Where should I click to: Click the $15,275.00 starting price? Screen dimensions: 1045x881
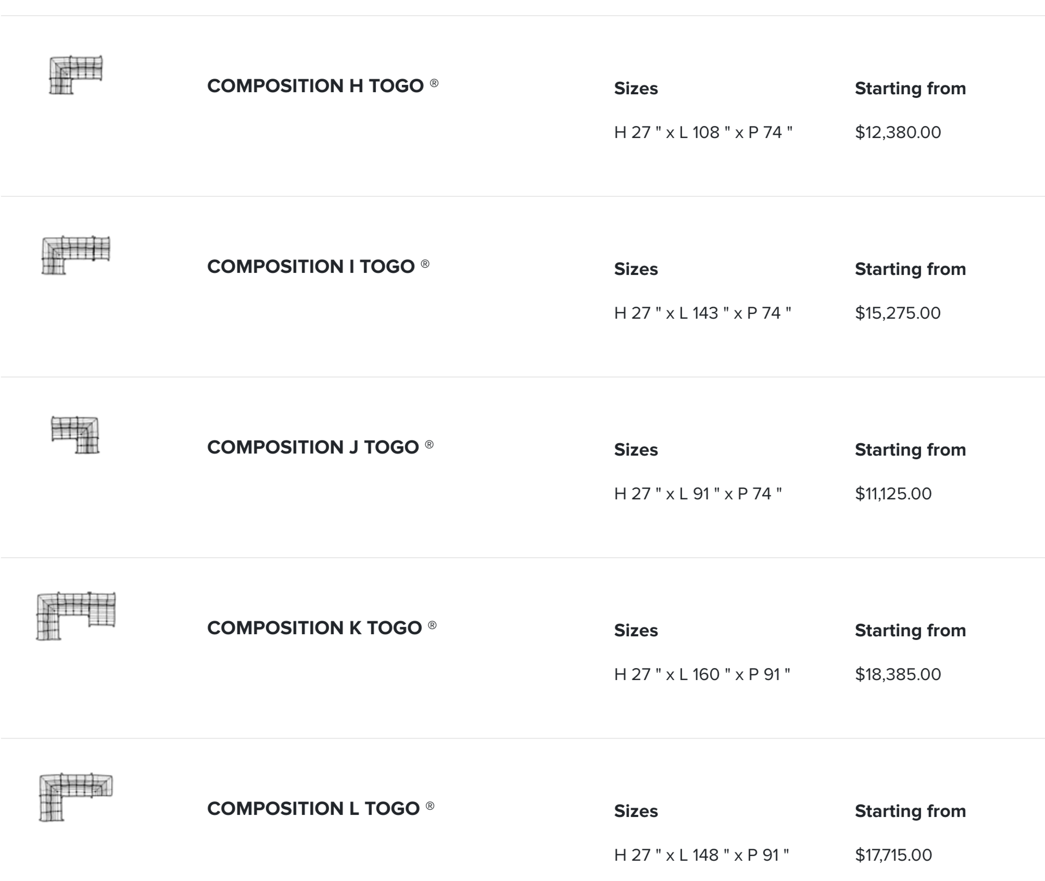click(x=898, y=313)
